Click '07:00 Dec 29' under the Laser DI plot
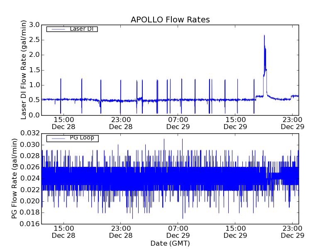The width and height of the screenshot is (332, 249). 178,123
